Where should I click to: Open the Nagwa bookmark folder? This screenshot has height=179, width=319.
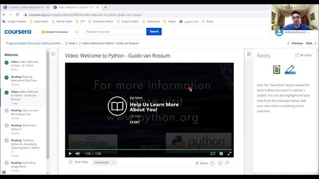coord(169,21)
